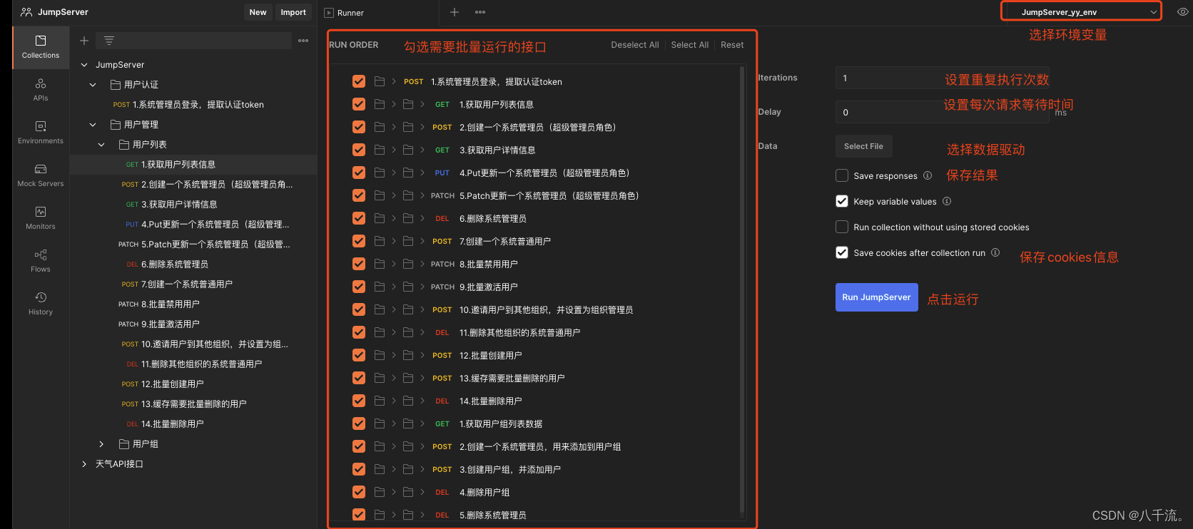The width and height of the screenshot is (1193, 529).
Task: Focus the Iterations input field
Action: pyautogui.click(x=942, y=78)
